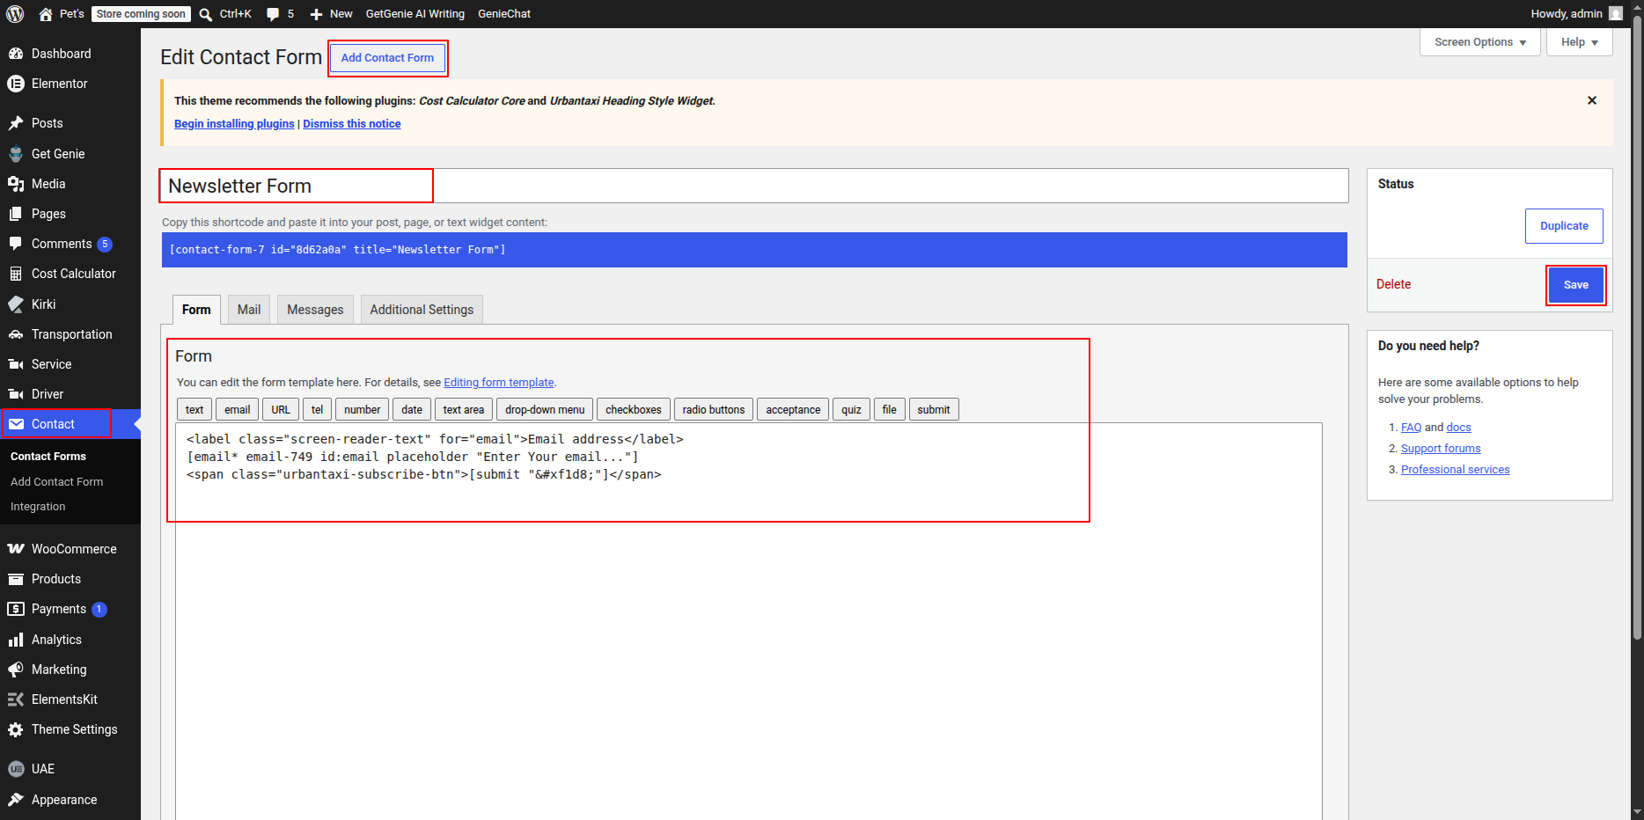
Task: Insert a drop-down menu tag
Action: click(x=545, y=410)
